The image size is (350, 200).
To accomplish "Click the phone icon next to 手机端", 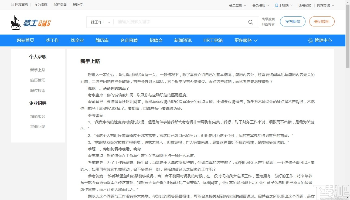I will click(x=276, y=5).
